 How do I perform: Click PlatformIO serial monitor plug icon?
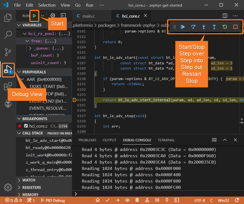point(167,200)
